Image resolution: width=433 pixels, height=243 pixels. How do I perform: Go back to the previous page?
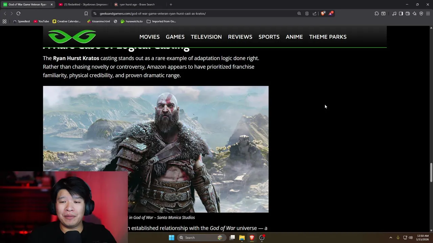[5, 13]
